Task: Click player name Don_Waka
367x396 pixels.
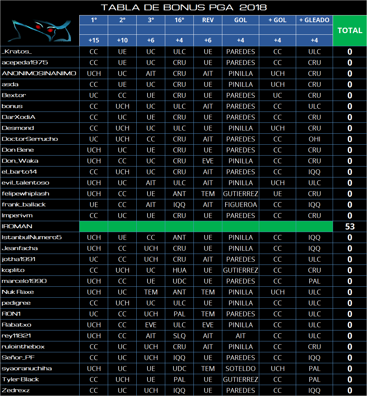Action: tap(20, 161)
